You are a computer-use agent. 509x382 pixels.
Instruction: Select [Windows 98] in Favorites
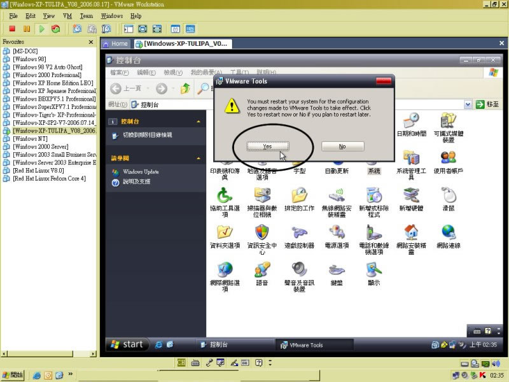(x=29, y=59)
